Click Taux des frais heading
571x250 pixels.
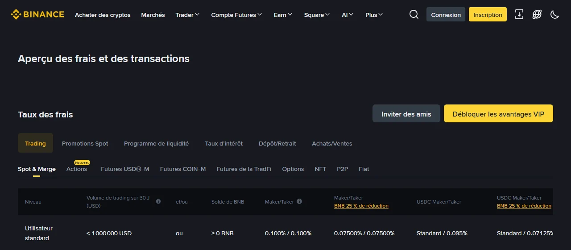pyautogui.click(x=45, y=114)
